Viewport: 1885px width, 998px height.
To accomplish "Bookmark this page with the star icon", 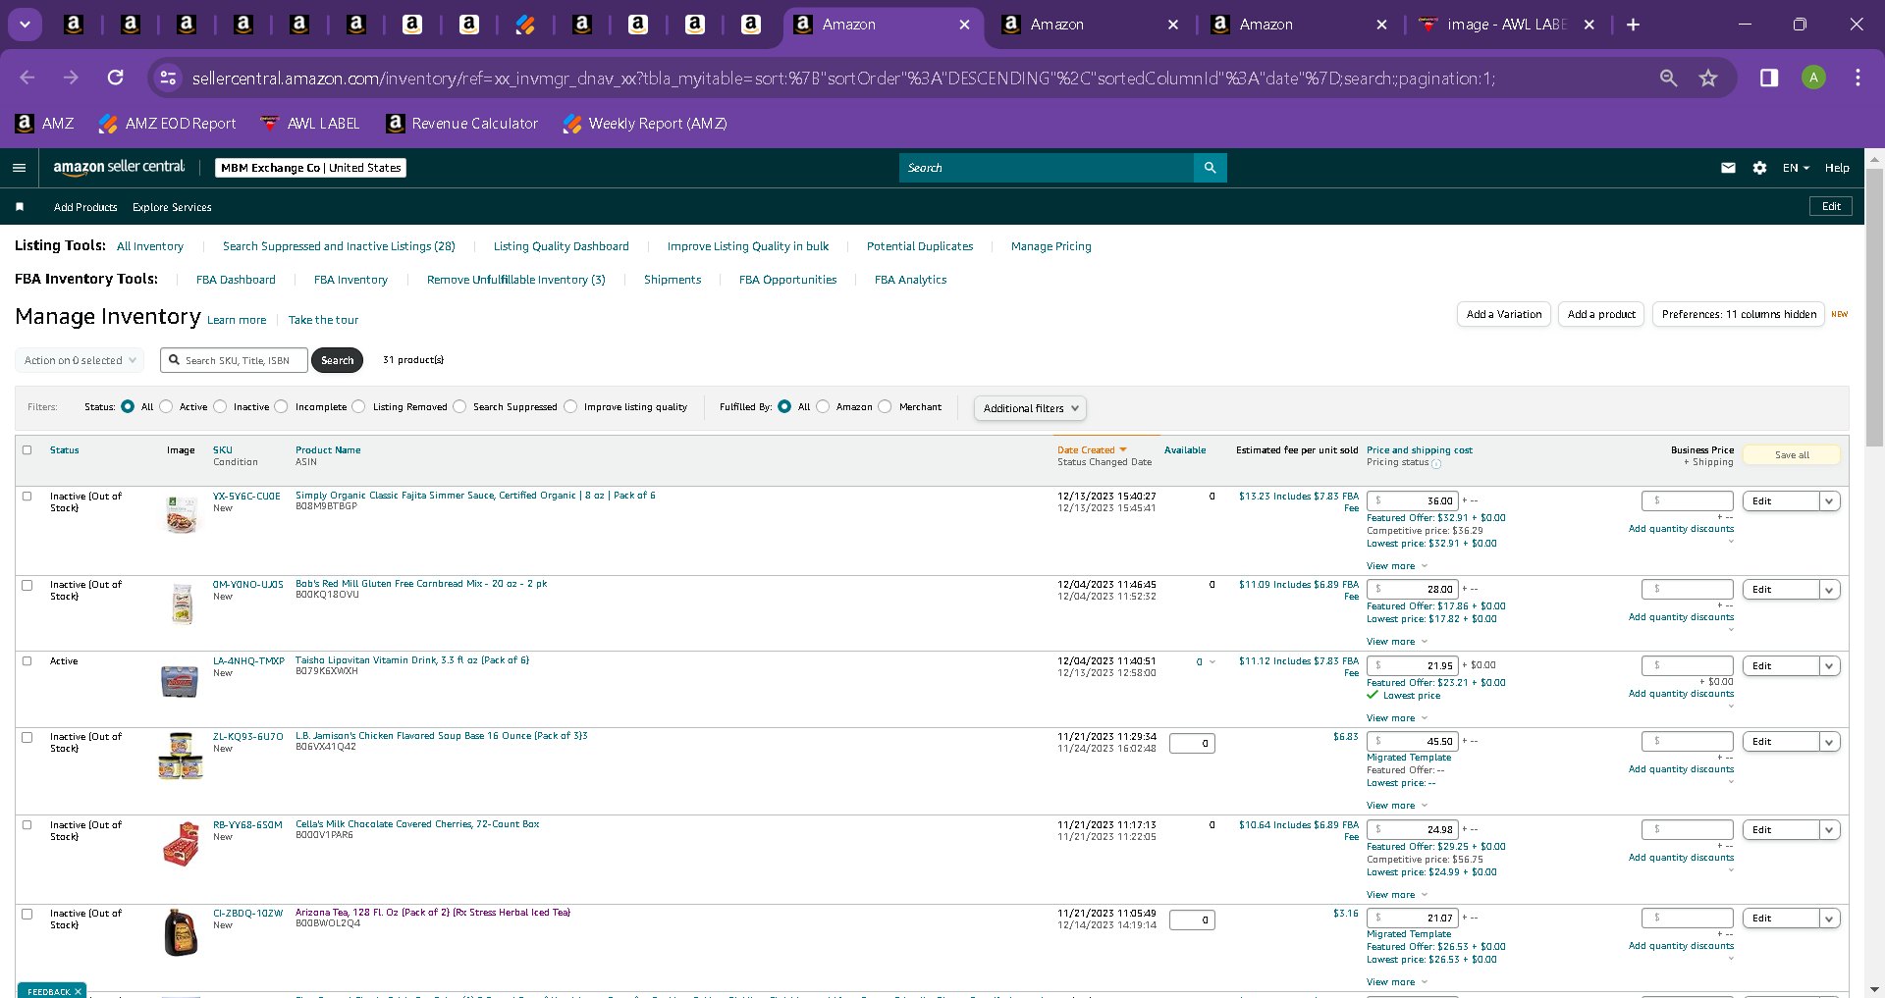I will pyautogui.click(x=1708, y=78).
